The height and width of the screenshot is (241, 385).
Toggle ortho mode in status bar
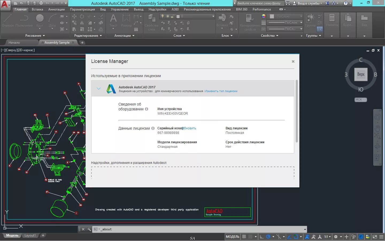[x=261, y=237]
